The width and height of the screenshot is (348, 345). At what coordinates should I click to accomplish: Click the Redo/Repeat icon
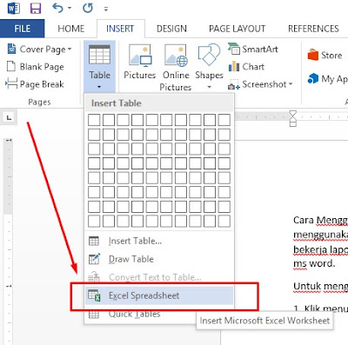pos(88,8)
